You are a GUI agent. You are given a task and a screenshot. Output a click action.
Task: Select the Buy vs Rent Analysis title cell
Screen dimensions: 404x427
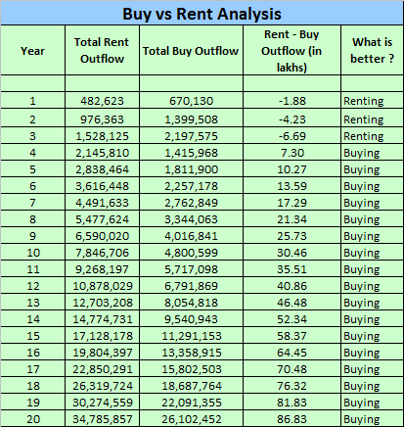202,13
